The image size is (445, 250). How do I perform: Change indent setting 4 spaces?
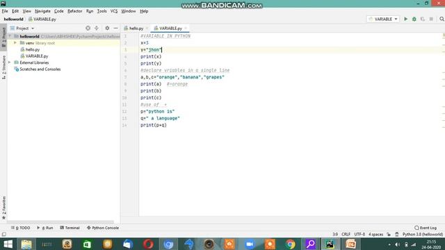pyautogui.click(x=375, y=235)
